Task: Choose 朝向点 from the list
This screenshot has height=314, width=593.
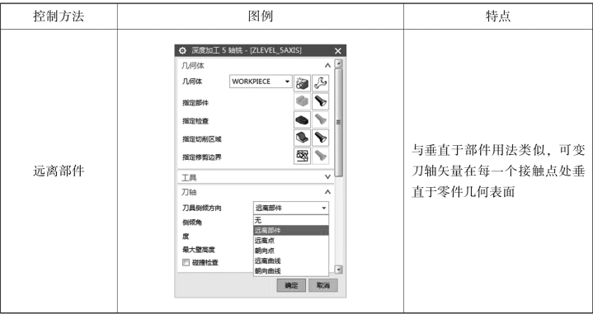Action: pyautogui.click(x=291, y=251)
